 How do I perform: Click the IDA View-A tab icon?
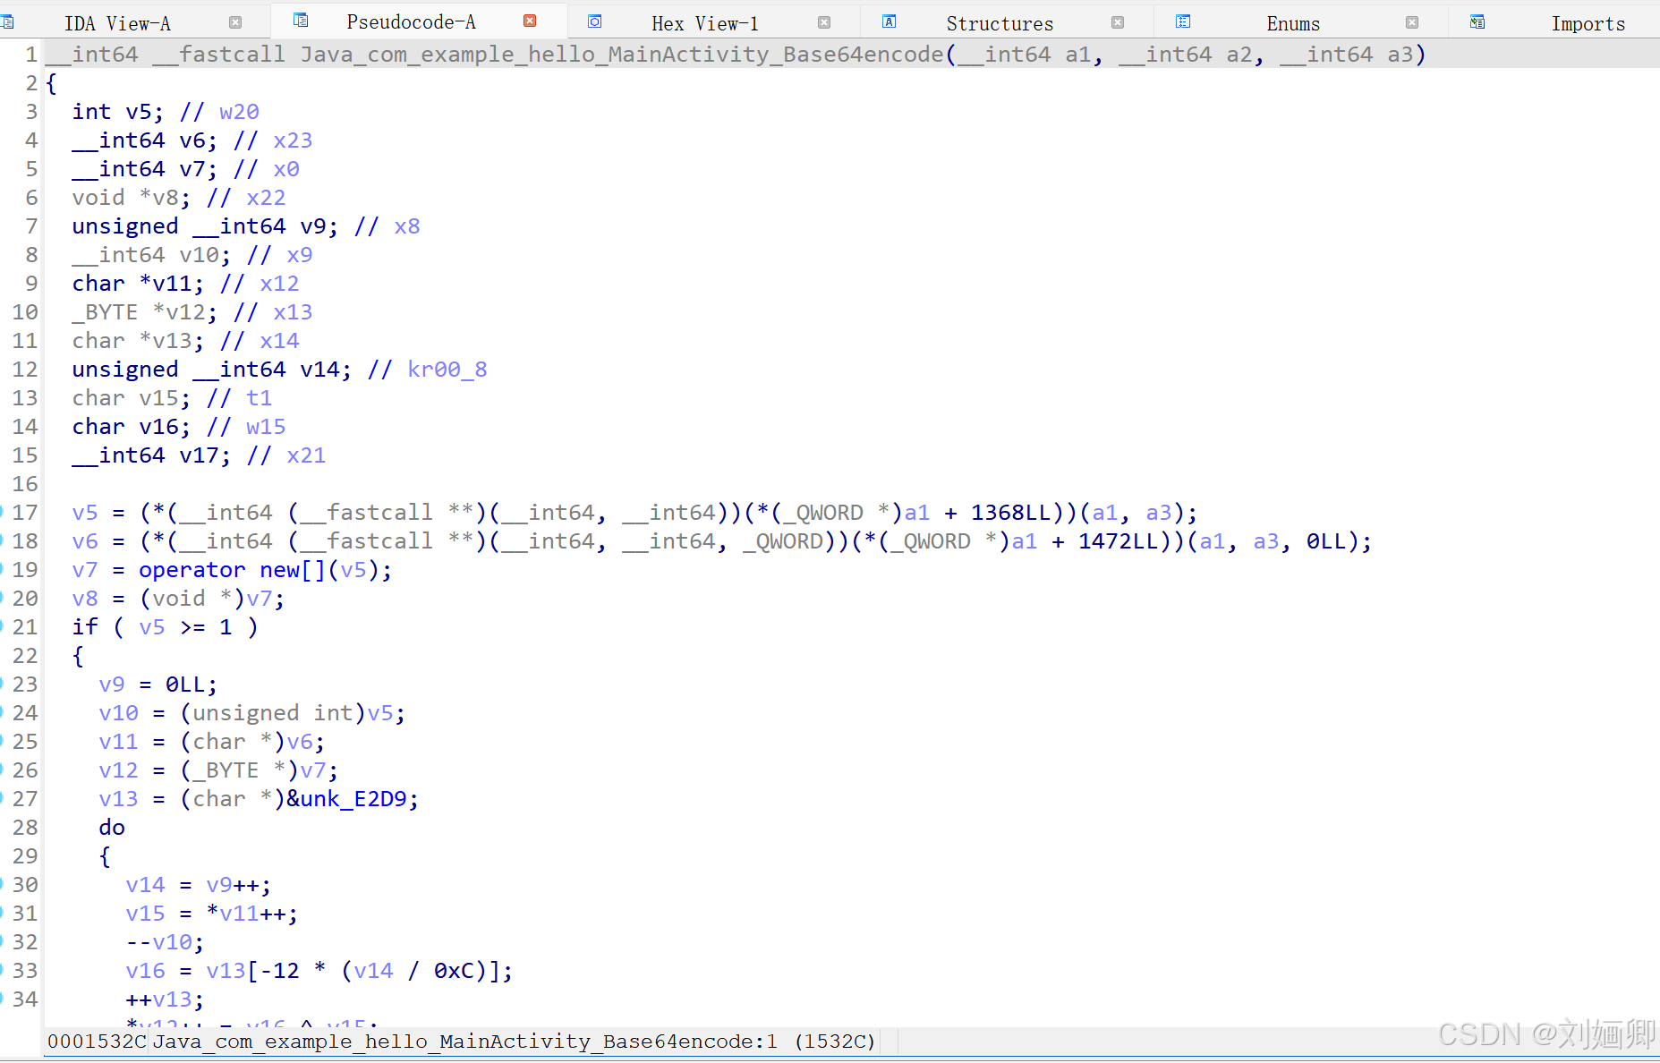(9, 21)
